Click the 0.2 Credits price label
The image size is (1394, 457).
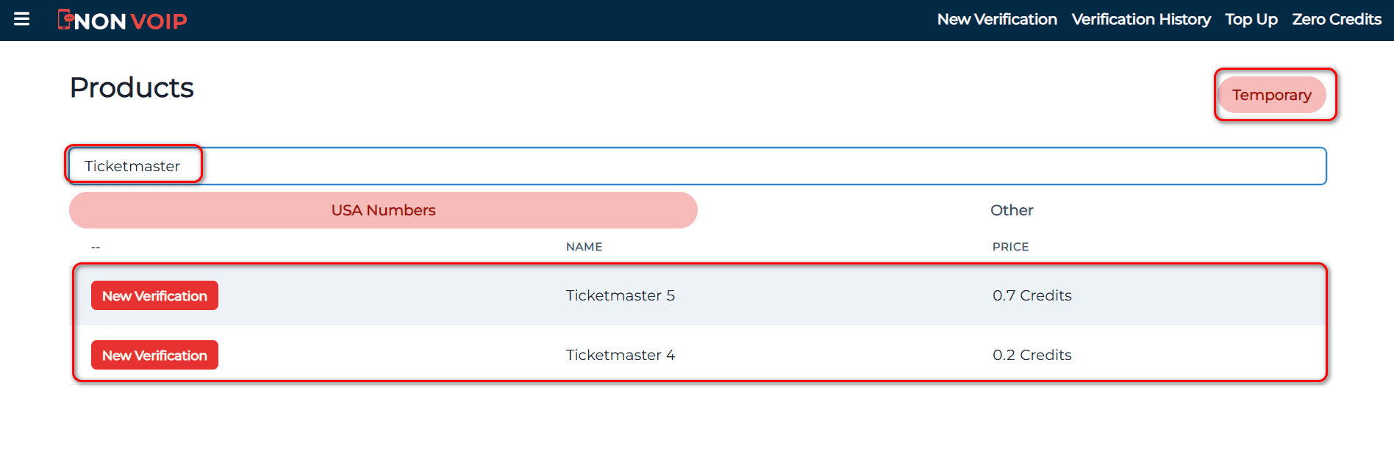1032,355
